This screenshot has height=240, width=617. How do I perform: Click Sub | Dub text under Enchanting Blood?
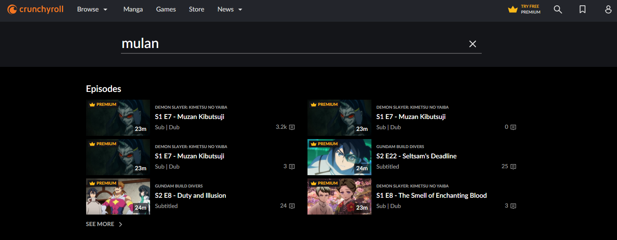tap(389, 206)
